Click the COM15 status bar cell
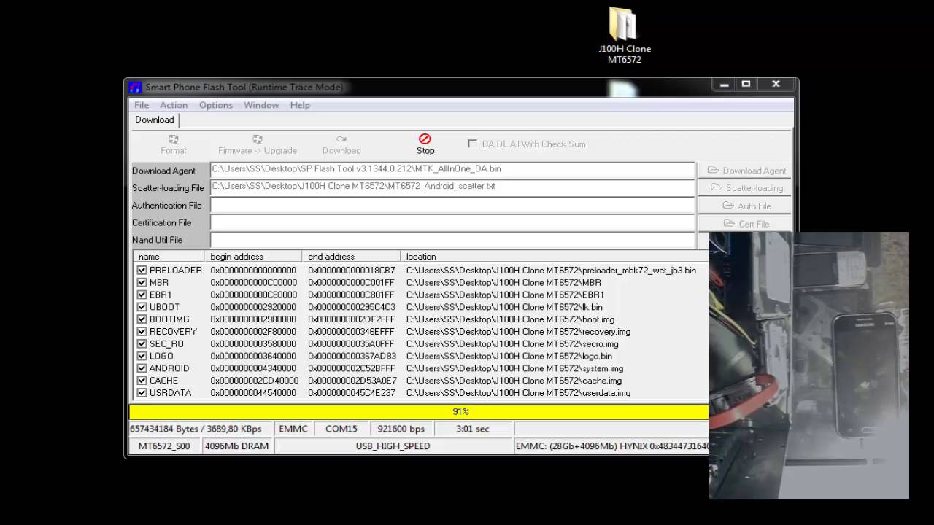The image size is (934, 525). tap(341, 429)
